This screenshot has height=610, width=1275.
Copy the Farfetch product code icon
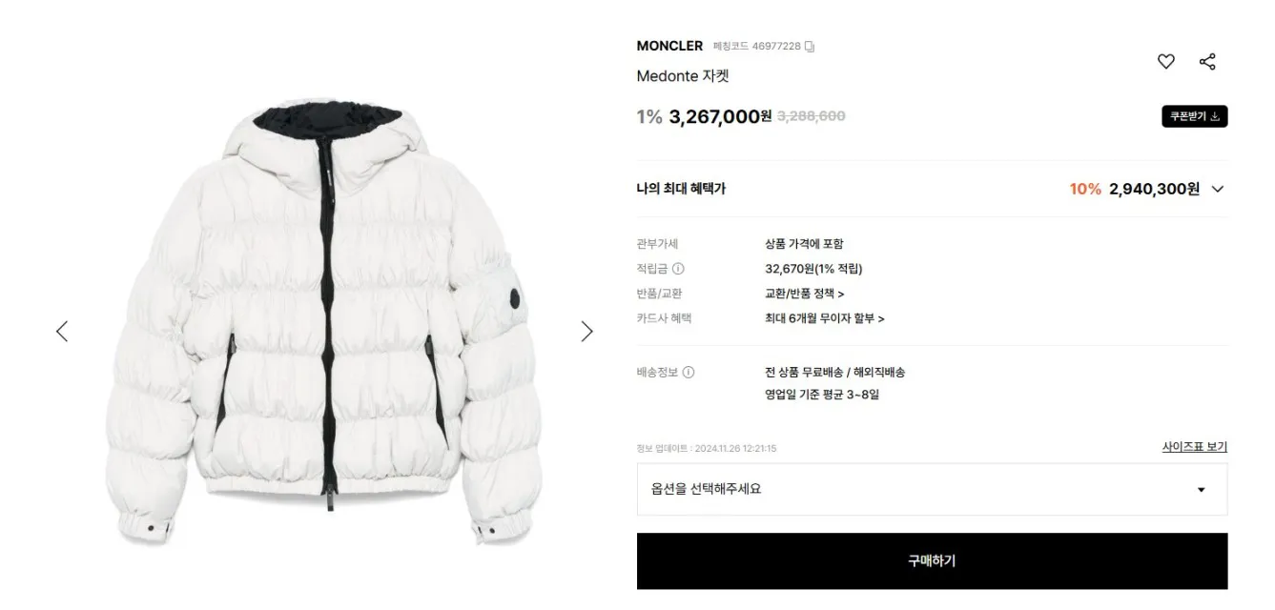[x=810, y=46]
